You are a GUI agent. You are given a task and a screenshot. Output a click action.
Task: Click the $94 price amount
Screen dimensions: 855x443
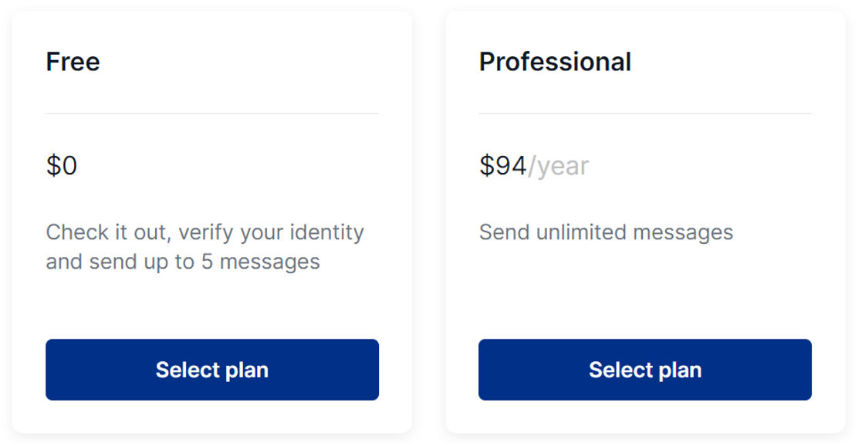[503, 165]
